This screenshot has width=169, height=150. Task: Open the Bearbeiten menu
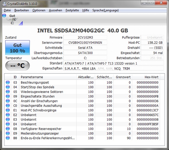point(22,10)
